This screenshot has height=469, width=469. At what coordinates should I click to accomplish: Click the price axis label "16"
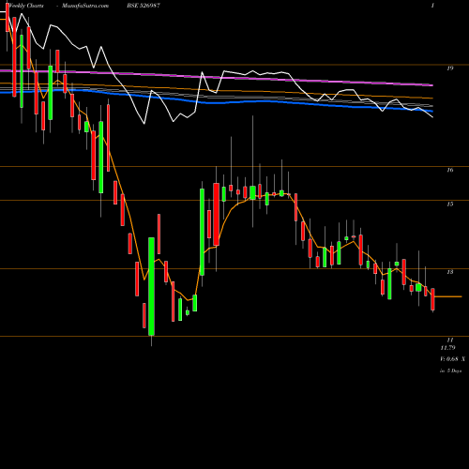[x=450, y=170]
